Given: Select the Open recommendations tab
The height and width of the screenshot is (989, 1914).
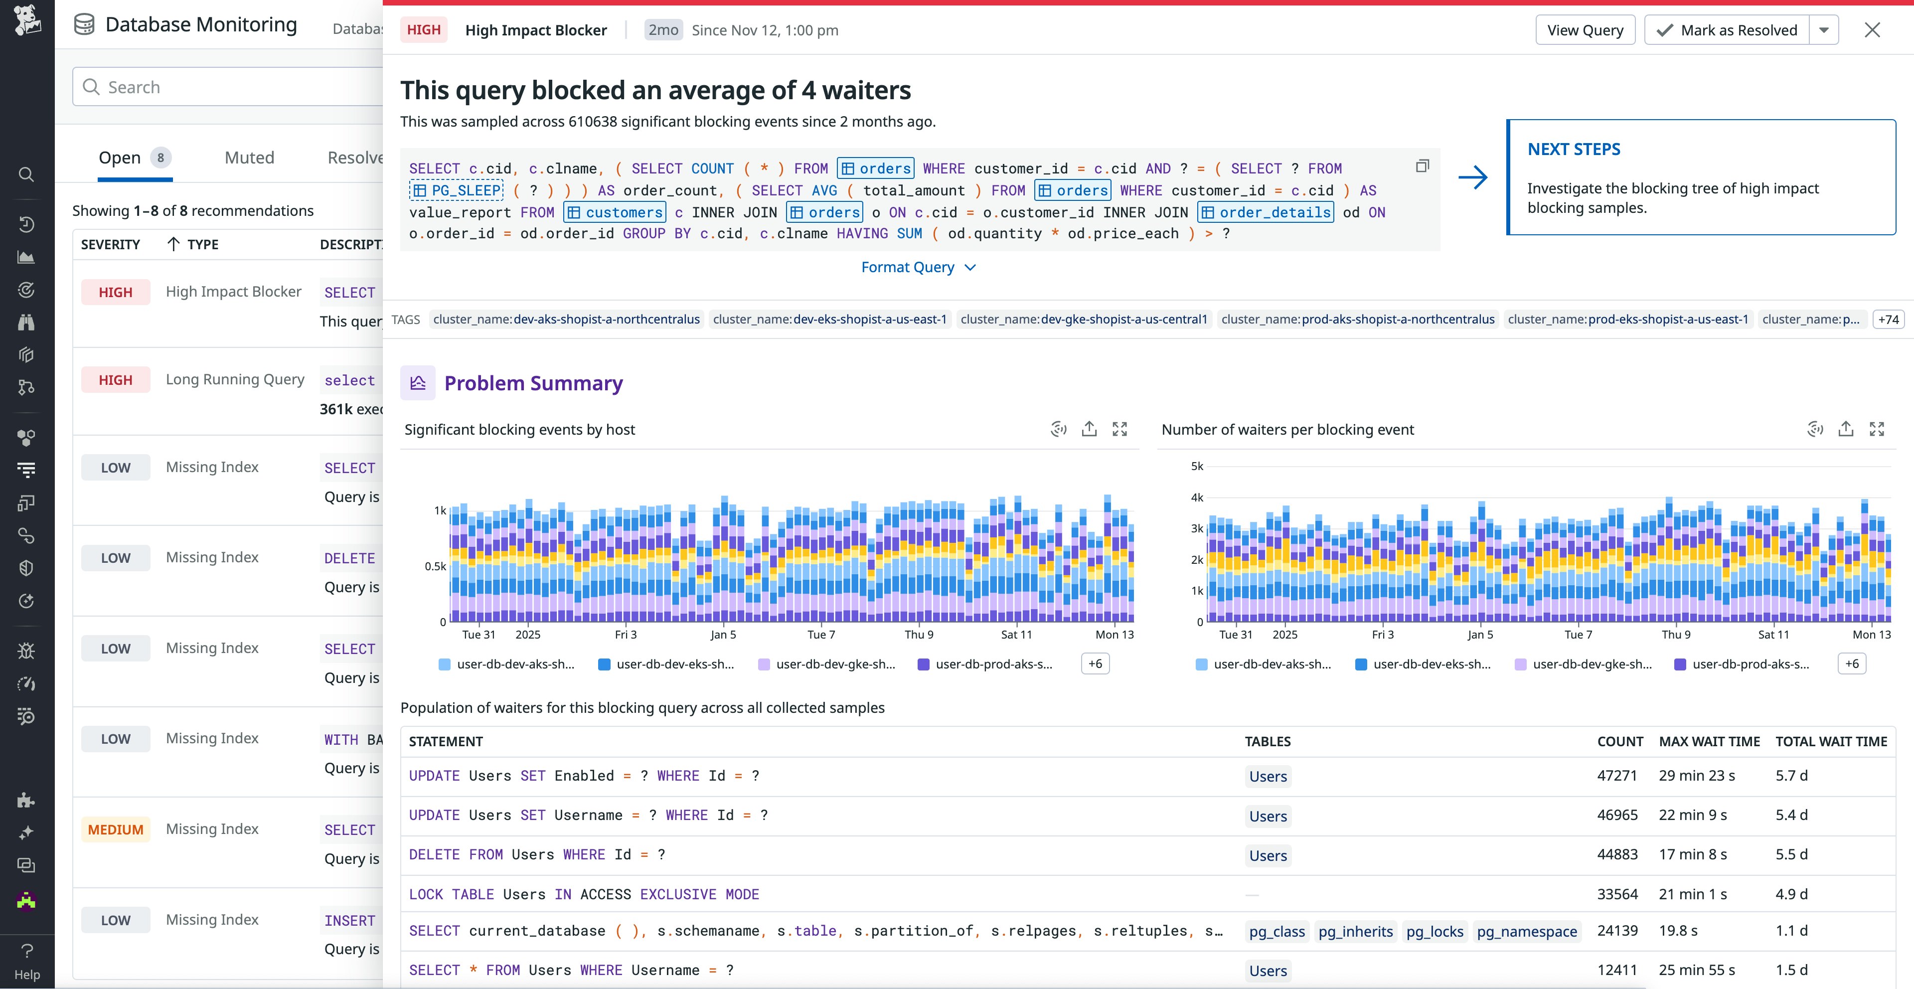Looking at the screenshot, I should click(x=120, y=158).
